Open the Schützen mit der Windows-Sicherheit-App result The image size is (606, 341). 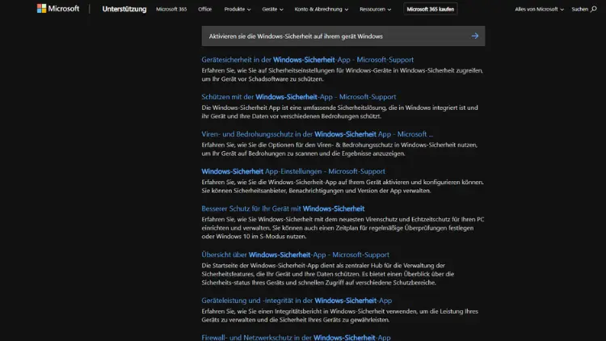click(298, 97)
